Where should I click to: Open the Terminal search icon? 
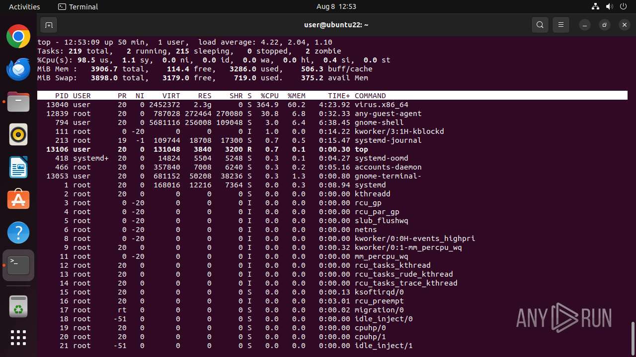point(540,25)
